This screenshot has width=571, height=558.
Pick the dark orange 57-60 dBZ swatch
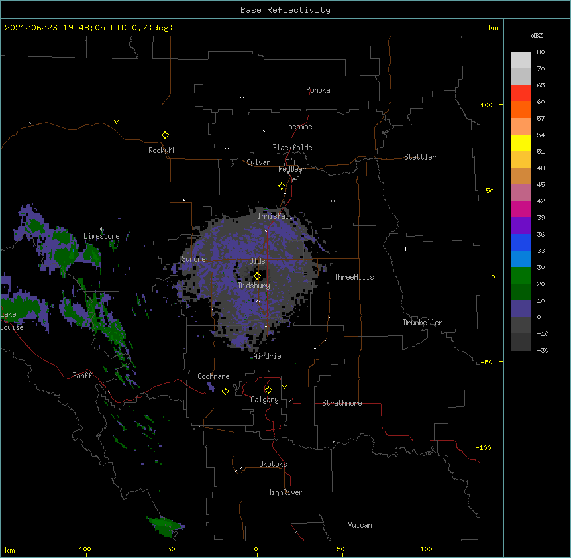click(521, 110)
